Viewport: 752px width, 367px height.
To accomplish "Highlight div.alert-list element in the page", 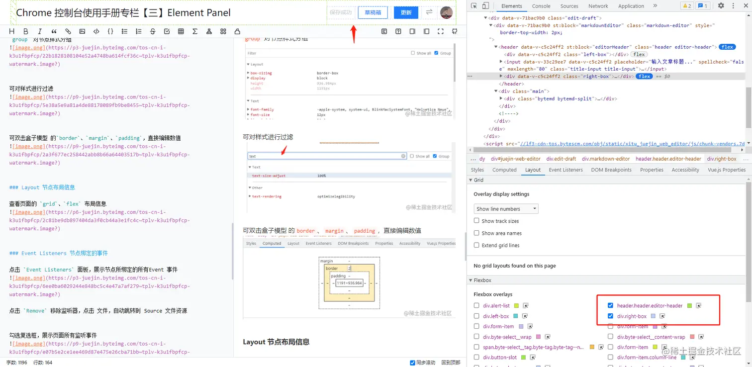I will tap(525, 306).
